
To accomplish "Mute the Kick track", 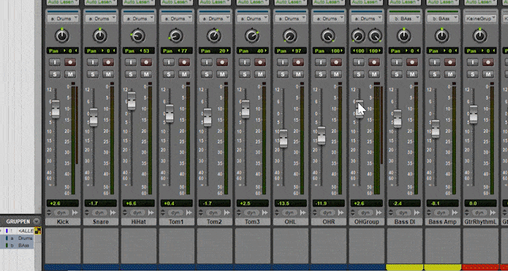I will pos(70,75).
